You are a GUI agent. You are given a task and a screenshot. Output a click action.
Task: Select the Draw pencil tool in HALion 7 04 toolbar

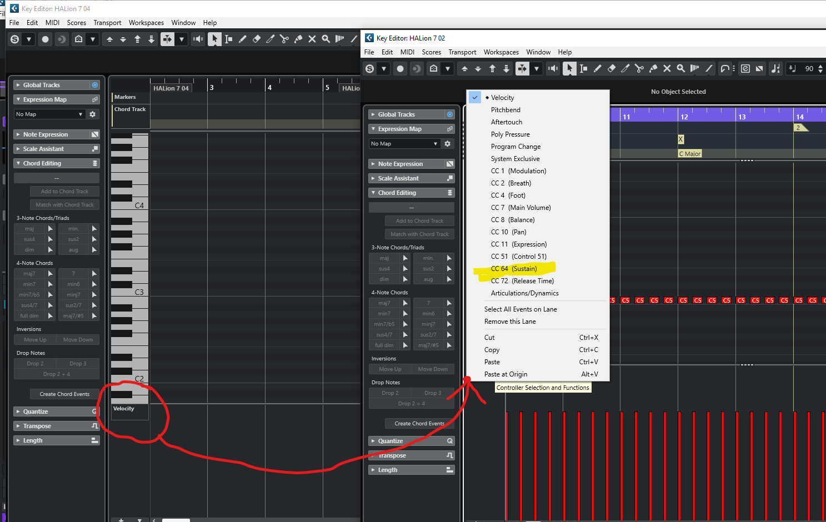coord(242,39)
